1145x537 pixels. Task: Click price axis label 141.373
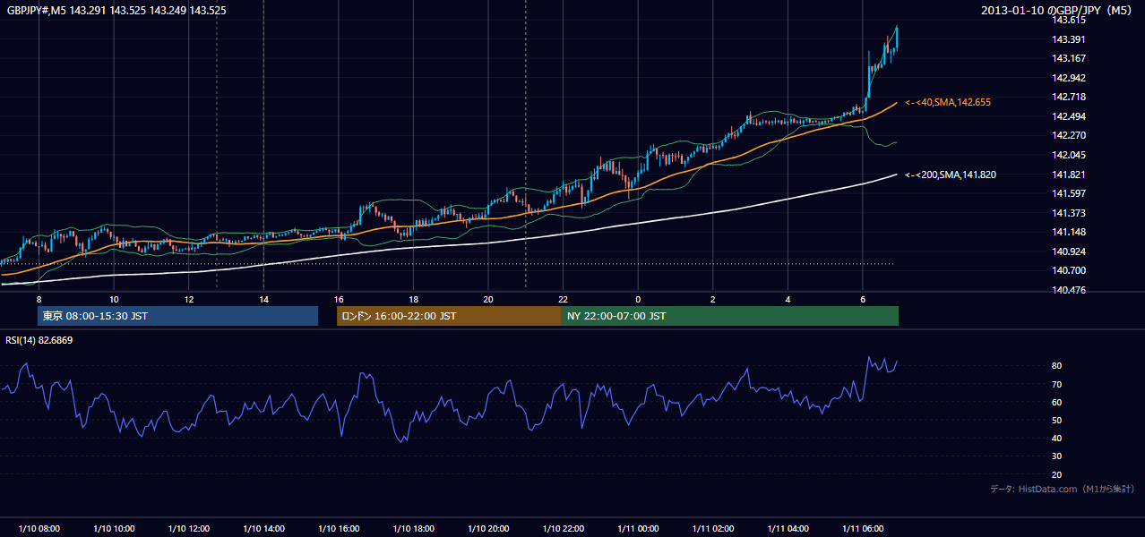(1069, 213)
